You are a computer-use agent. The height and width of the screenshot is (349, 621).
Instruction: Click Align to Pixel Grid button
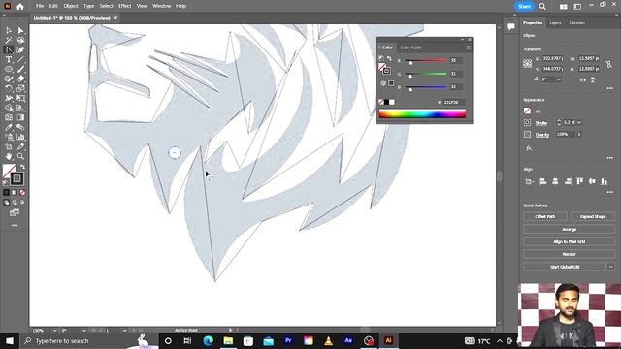tap(569, 241)
